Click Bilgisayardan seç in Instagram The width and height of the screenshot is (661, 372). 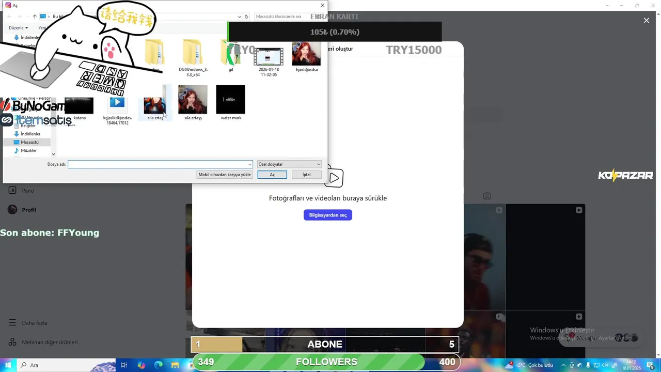pos(328,215)
